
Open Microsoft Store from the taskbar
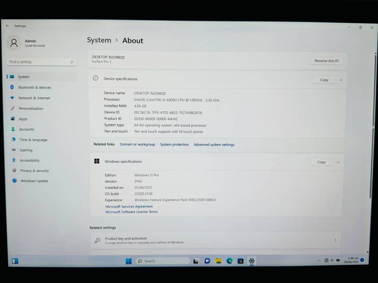coord(241,261)
